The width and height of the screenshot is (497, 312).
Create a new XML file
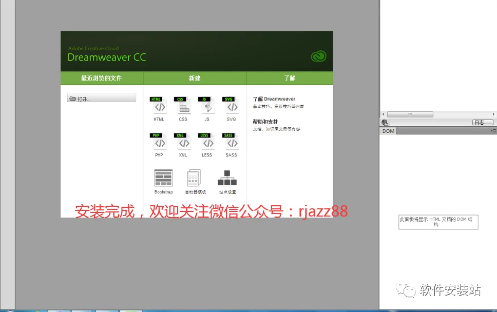(x=183, y=145)
